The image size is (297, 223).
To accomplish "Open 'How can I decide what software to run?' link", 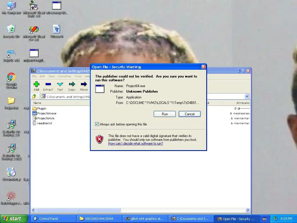I will coord(136,143).
